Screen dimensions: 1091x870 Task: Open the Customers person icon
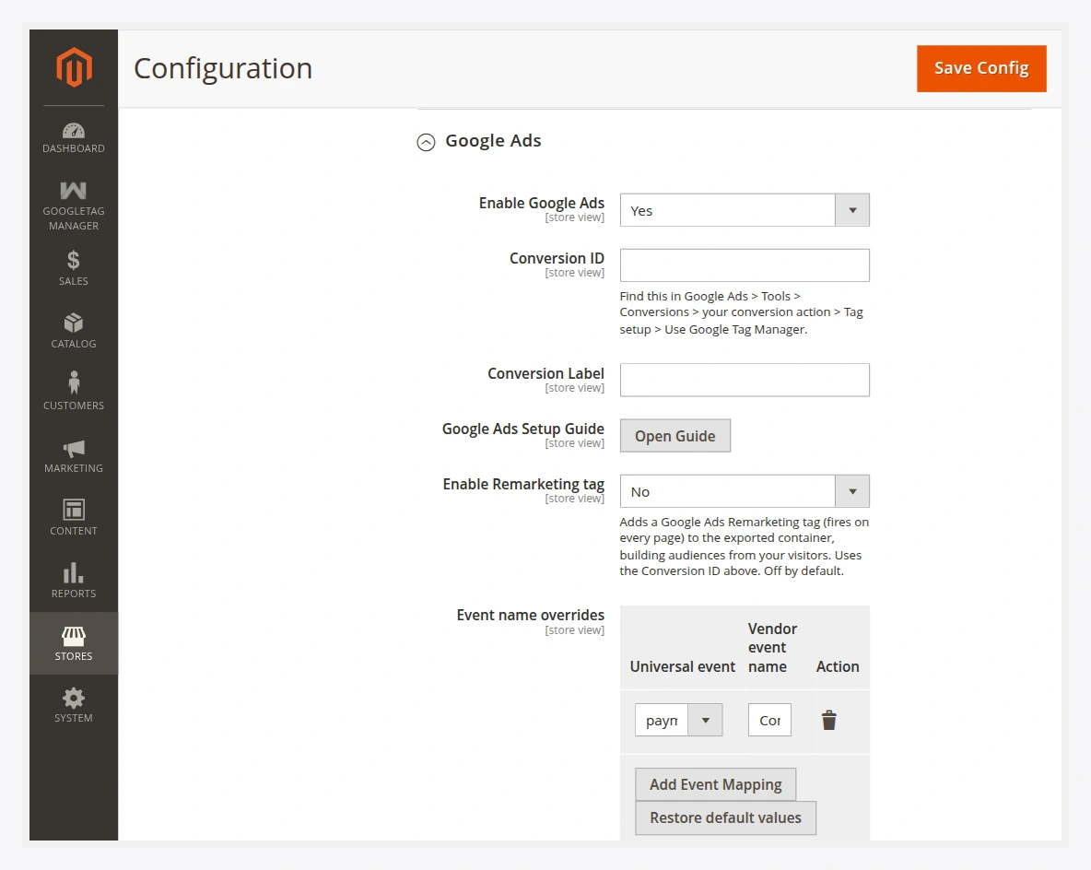tap(74, 382)
